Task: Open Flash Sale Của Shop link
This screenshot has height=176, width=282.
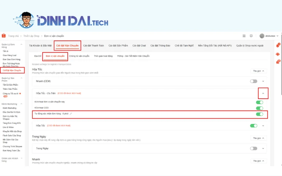Action: (12, 136)
